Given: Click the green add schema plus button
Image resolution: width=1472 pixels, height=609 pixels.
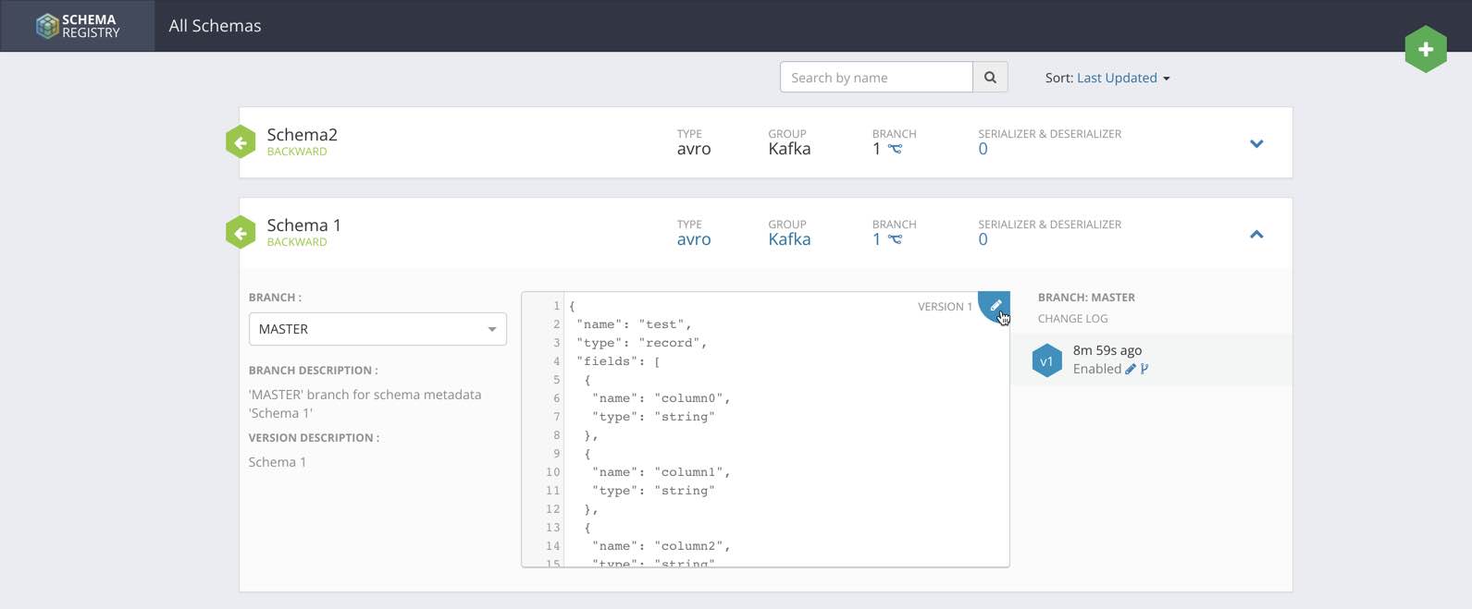Looking at the screenshot, I should point(1425,49).
